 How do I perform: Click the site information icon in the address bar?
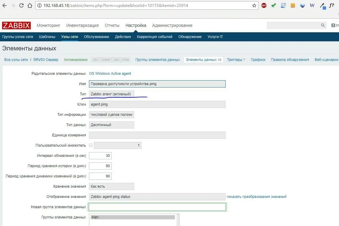(39, 5)
